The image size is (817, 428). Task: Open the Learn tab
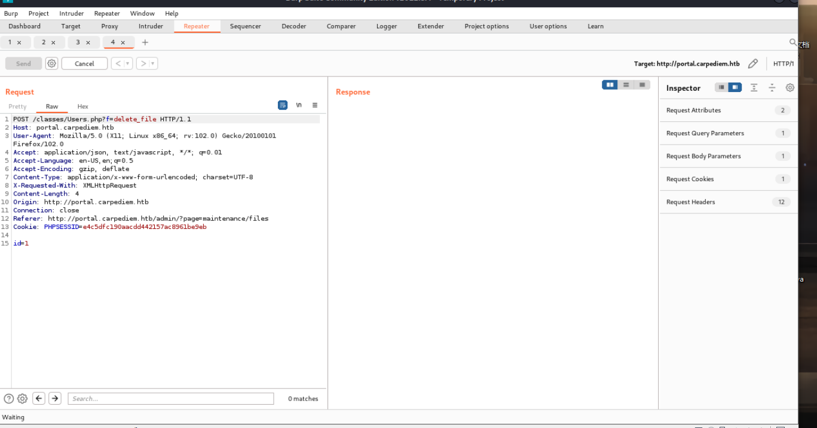point(595,26)
